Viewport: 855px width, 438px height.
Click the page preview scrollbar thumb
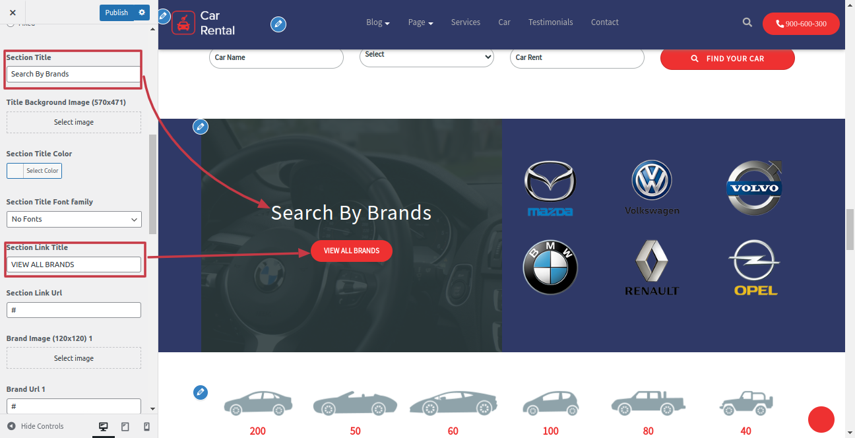850,230
